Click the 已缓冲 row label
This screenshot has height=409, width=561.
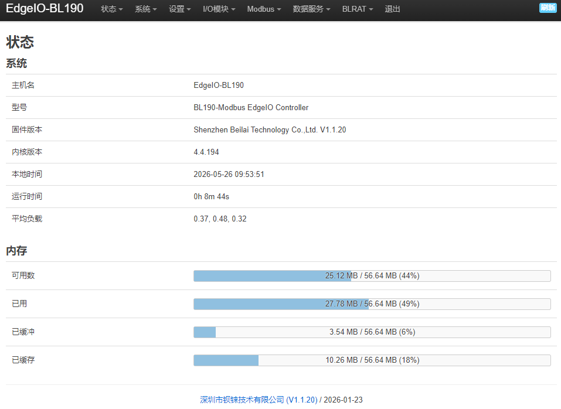(23, 332)
